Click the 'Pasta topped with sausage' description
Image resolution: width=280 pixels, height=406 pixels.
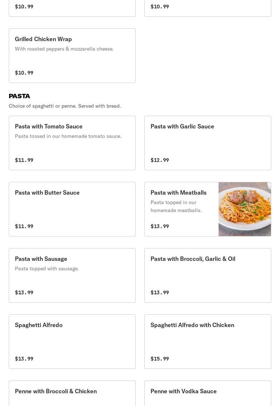(x=47, y=268)
